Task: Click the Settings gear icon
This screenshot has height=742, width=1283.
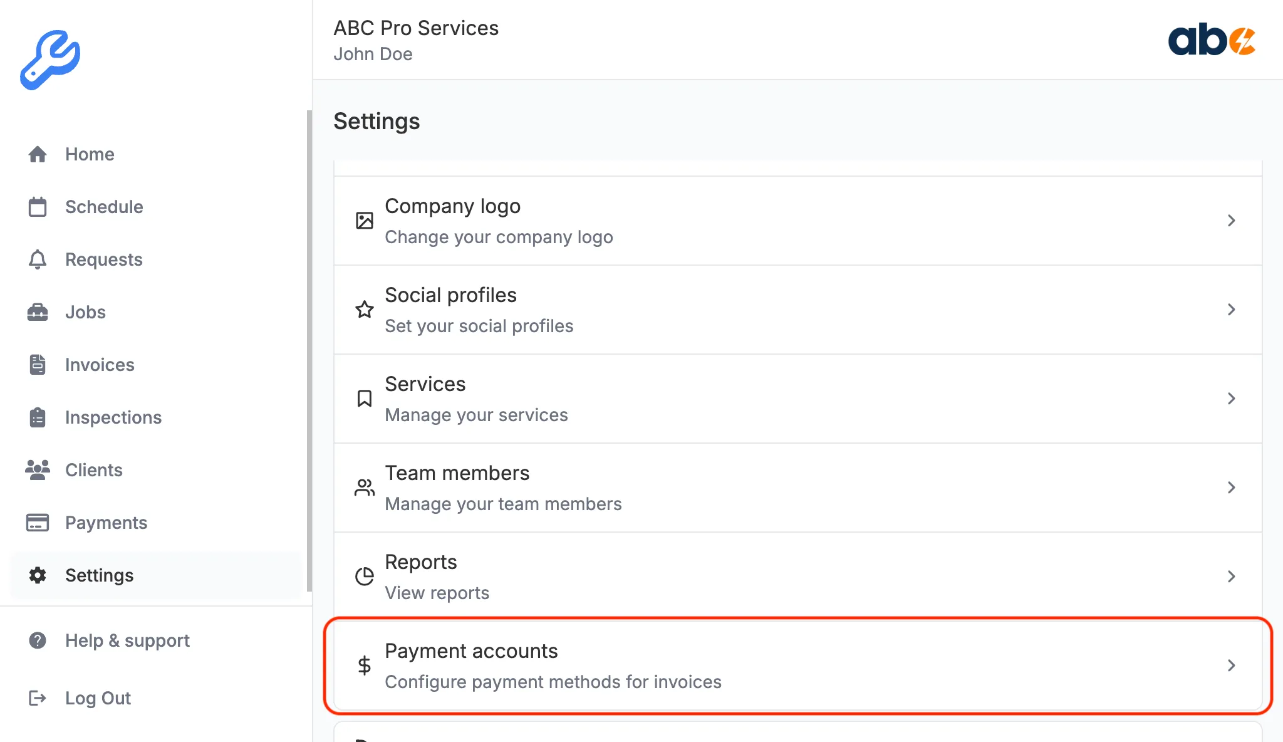Action: click(x=38, y=575)
